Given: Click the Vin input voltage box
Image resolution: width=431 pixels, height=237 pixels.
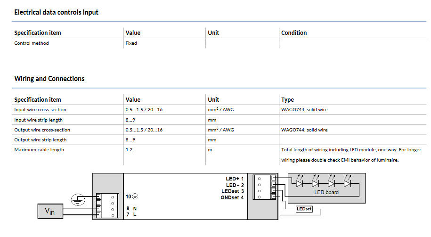Looking at the screenshot, I should click(50, 212).
